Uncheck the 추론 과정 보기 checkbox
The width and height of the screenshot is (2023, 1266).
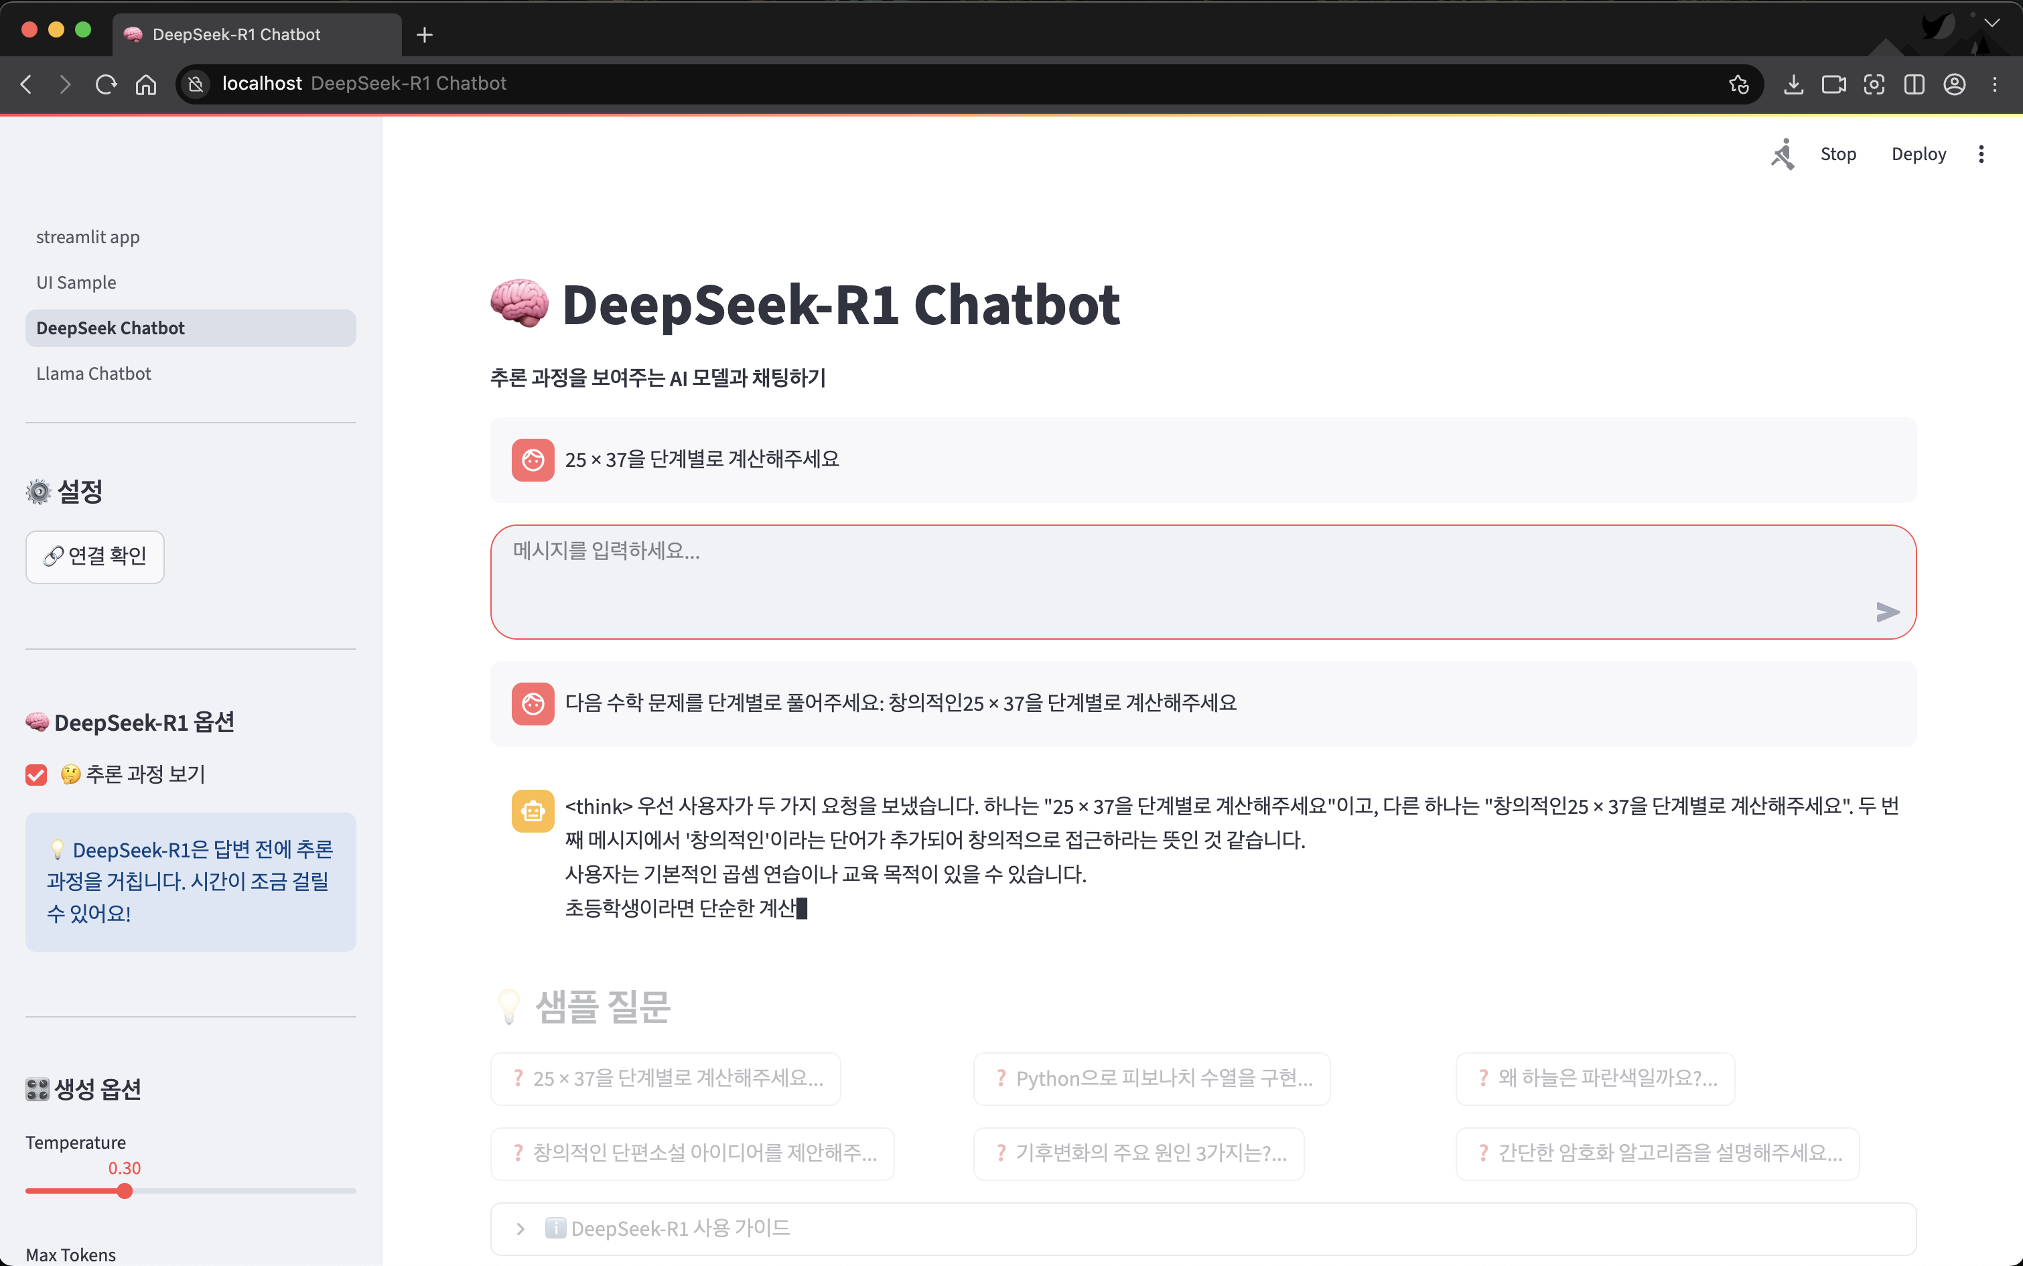36,774
